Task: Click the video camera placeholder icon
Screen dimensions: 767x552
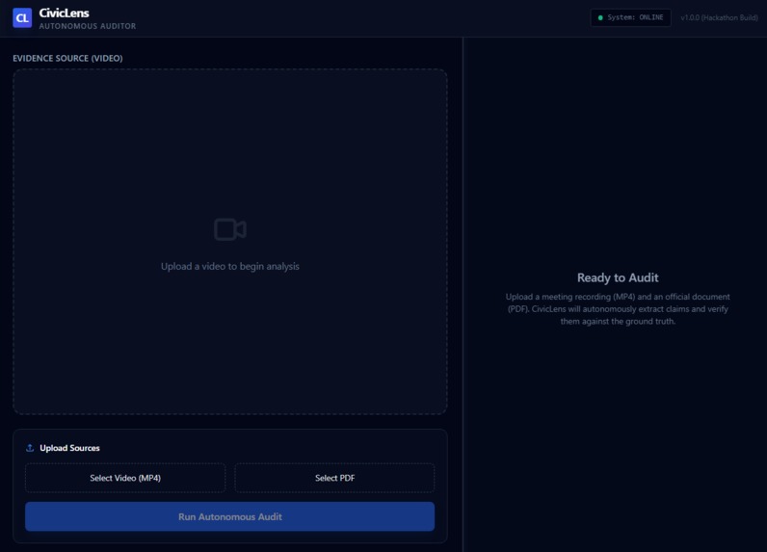Action: (x=230, y=229)
